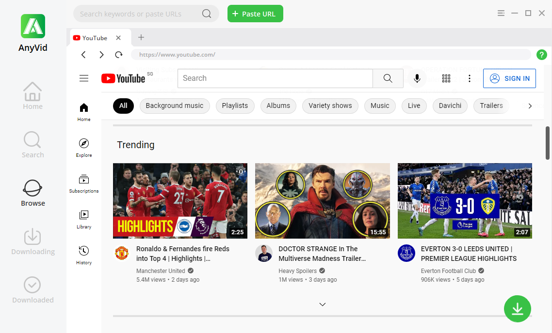The image size is (552, 333).
Task: Click the Heavy Spoilers channel avatar
Action: pyautogui.click(x=264, y=253)
